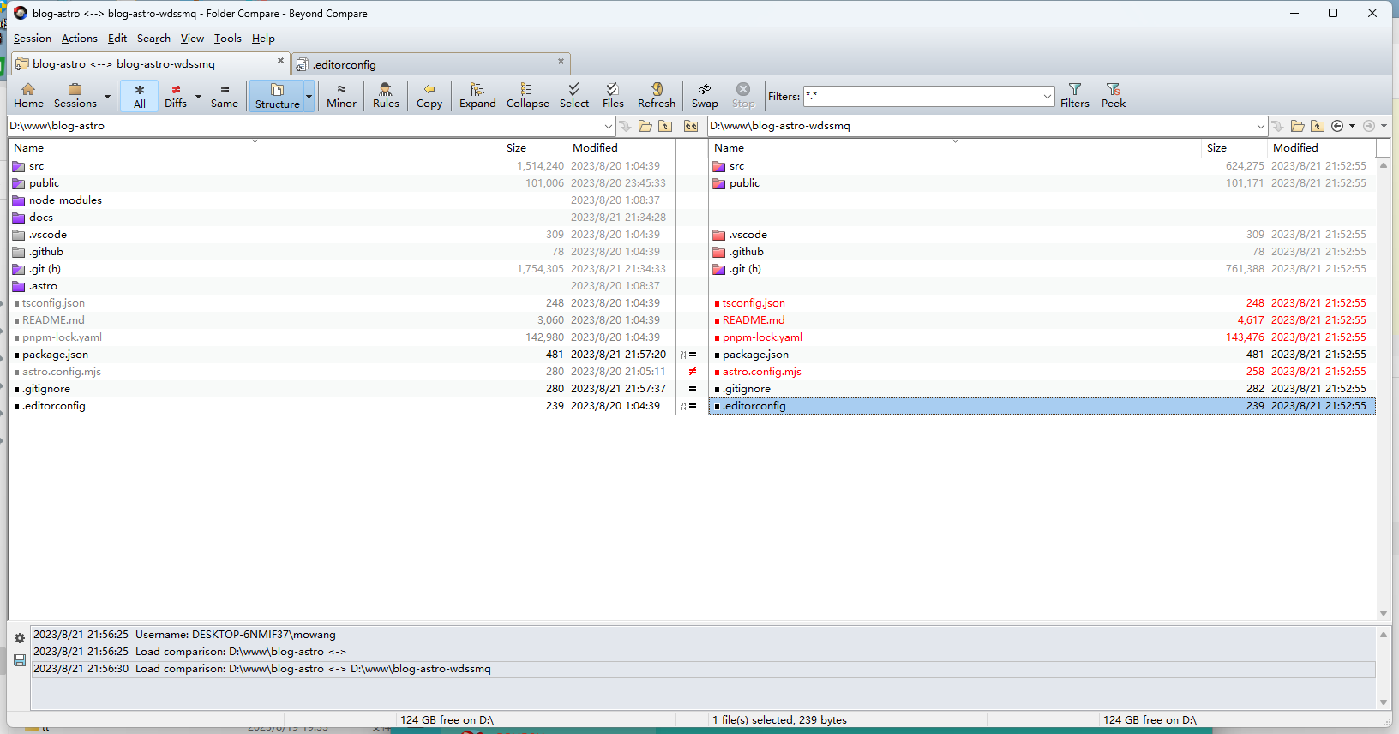Open the Edit menu
1399x734 pixels.
(117, 39)
